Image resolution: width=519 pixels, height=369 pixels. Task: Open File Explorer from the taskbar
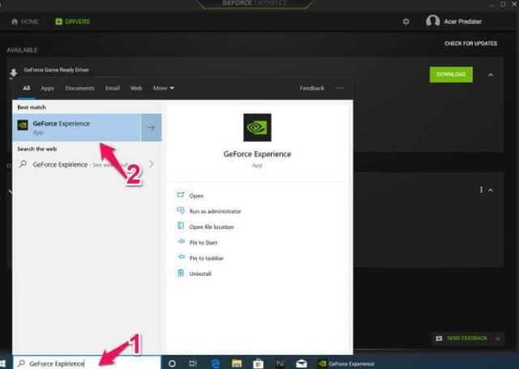click(237, 363)
